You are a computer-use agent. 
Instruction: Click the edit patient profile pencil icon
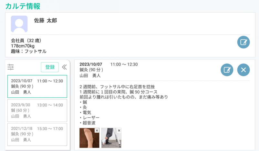click(243, 42)
